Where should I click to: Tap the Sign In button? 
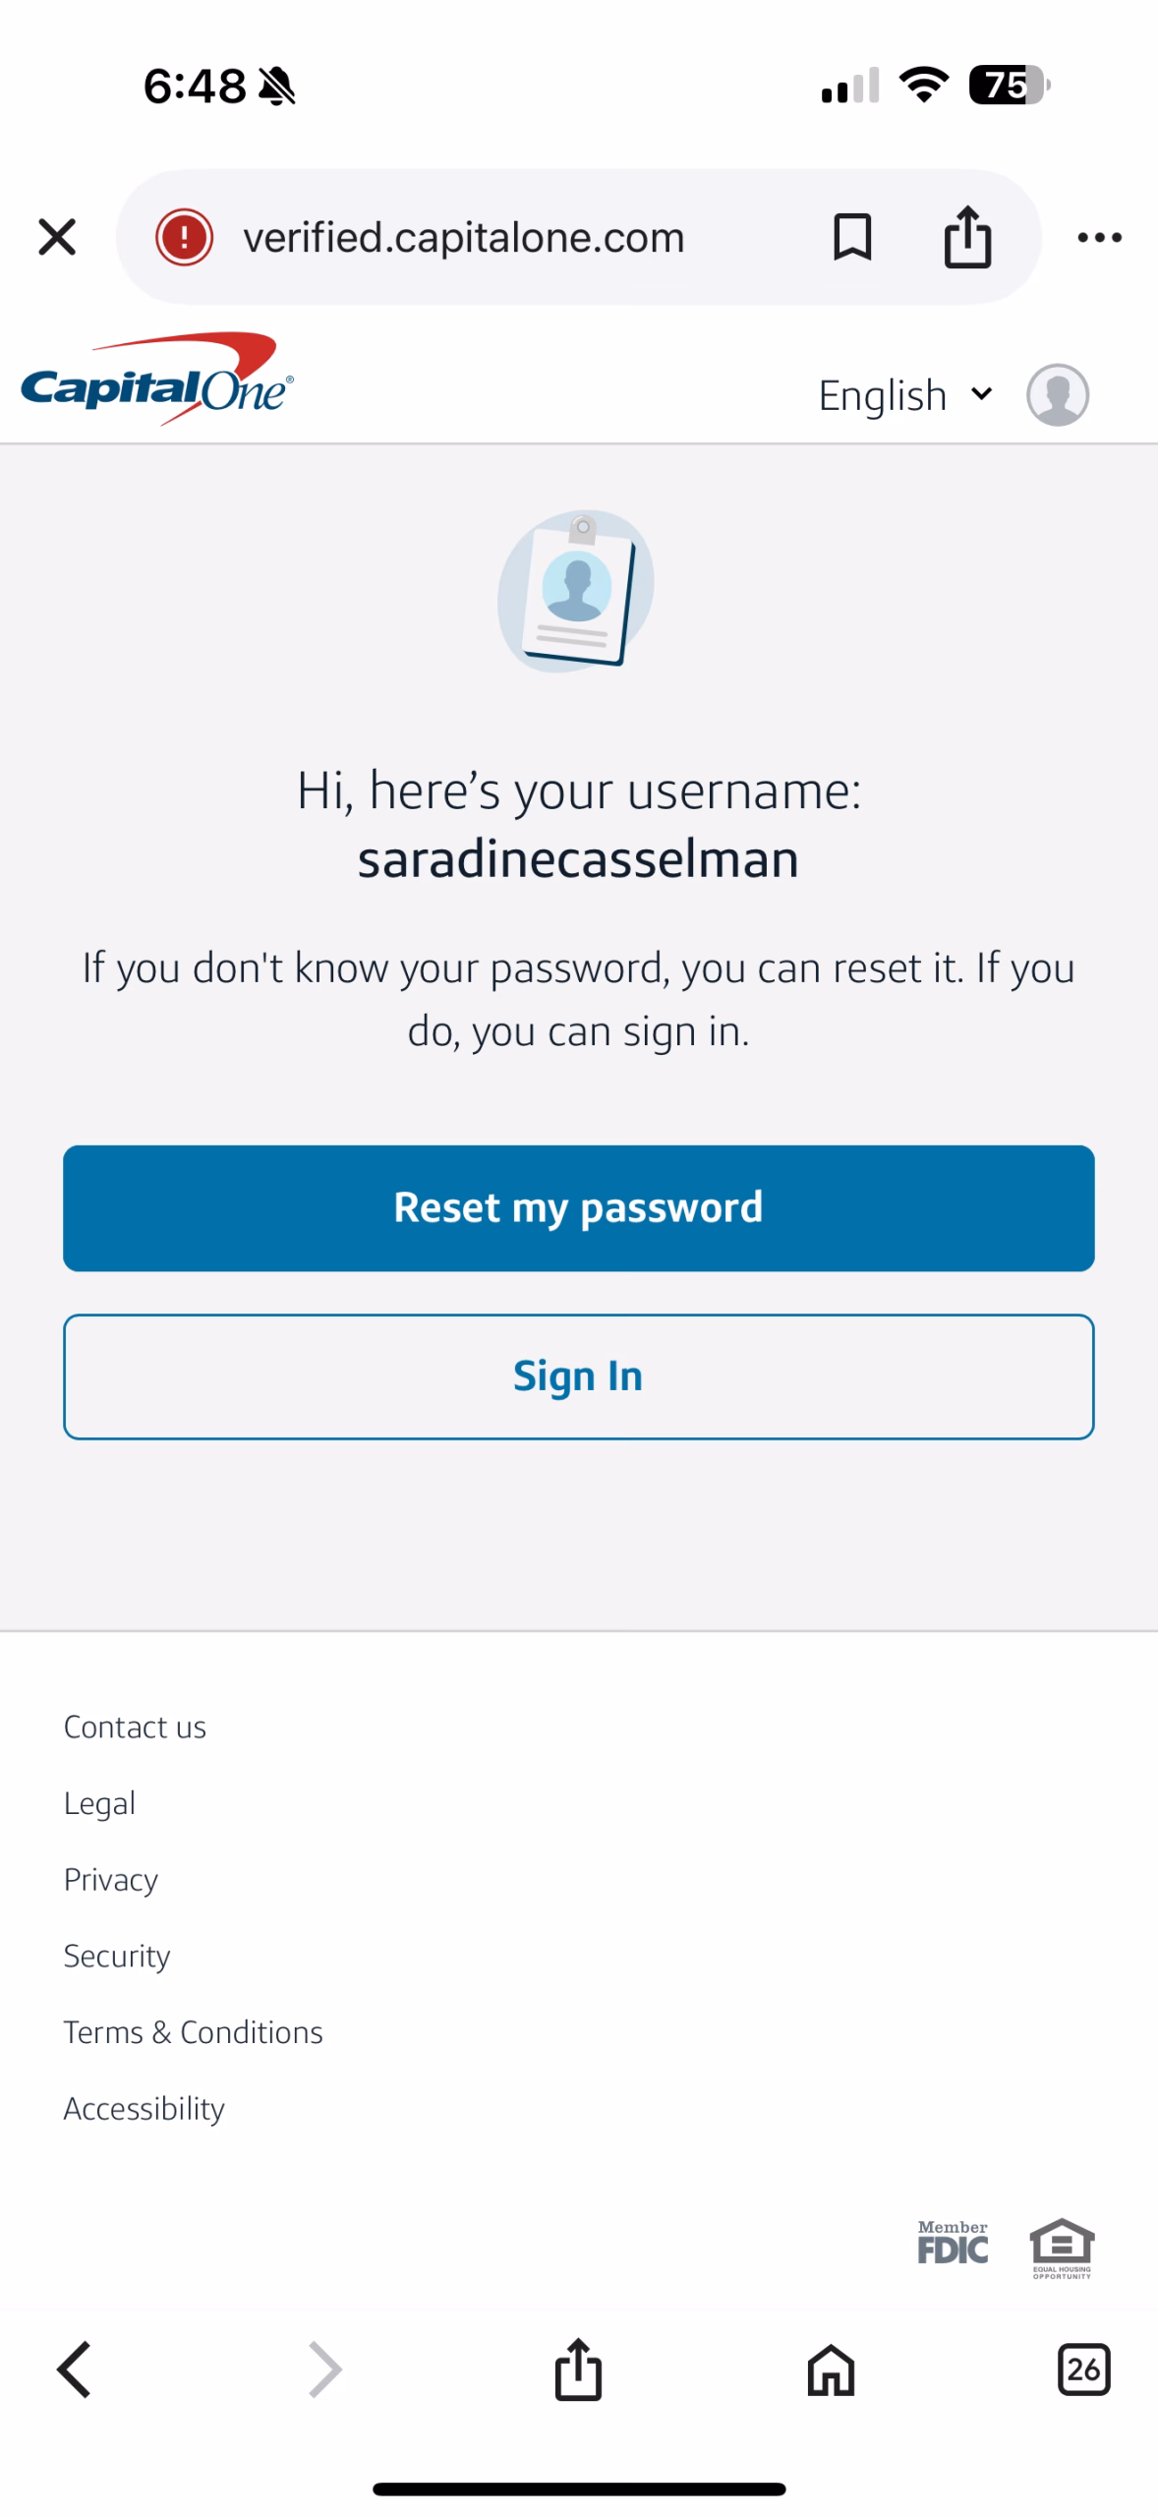pyautogui.click(x=578, y=1376)
